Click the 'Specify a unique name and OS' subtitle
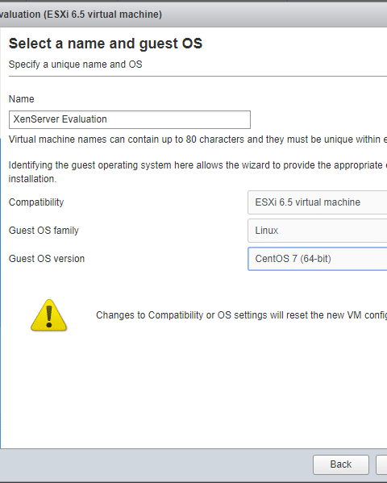 76,65
